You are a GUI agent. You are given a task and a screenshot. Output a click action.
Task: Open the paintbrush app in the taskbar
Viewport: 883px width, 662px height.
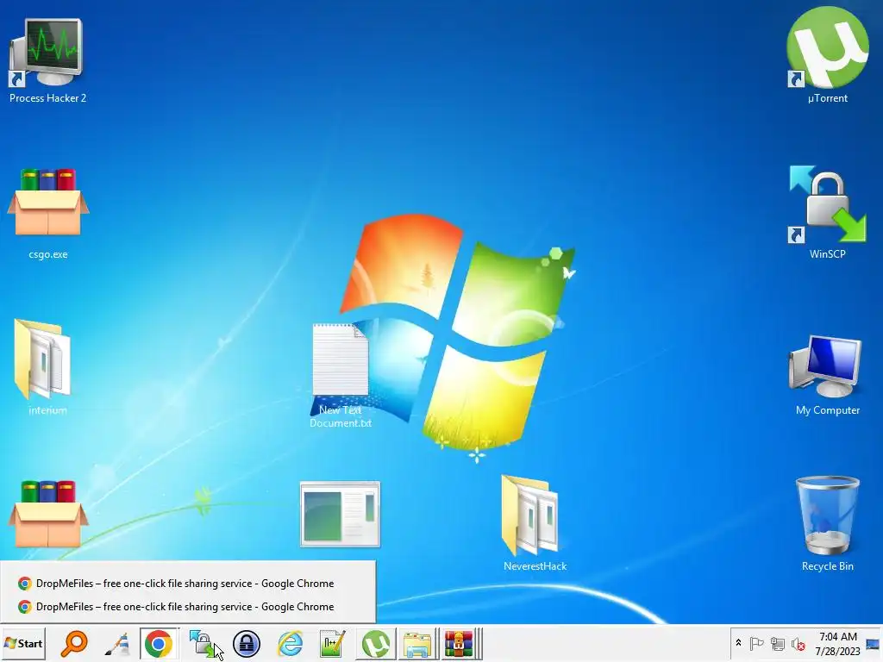pyautogui.click(x=117, y=643)
